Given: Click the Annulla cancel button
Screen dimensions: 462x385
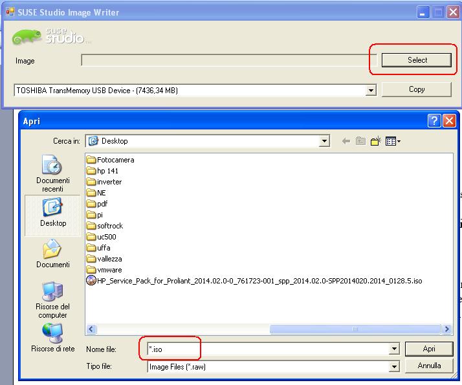Looking at the screenshot, I should [429, 366].
